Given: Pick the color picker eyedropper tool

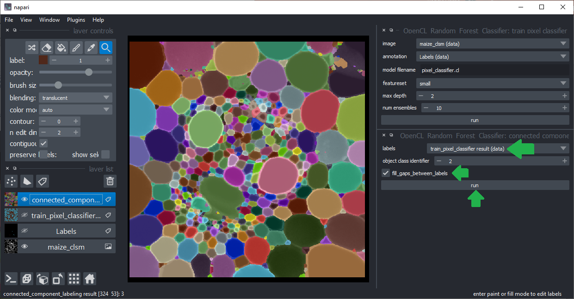Looking at the screenshot, I should [91, 48].
